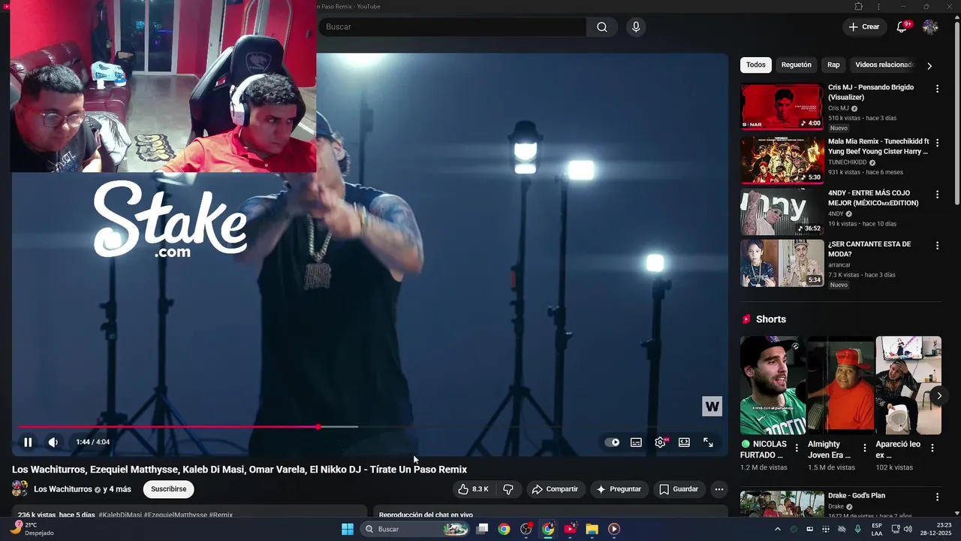Show hidden tray icons chevron

point(777,529)
